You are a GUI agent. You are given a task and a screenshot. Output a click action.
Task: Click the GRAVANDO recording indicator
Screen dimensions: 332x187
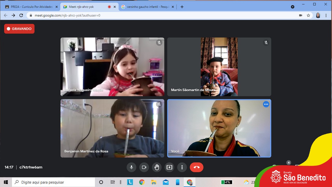[19, 29]
